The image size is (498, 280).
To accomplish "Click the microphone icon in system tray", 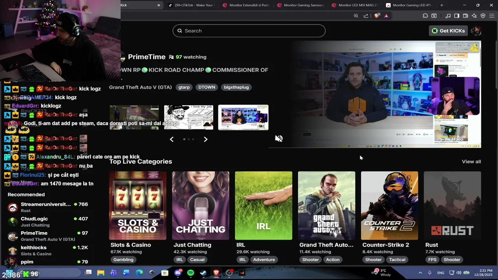I will [430, 273].
